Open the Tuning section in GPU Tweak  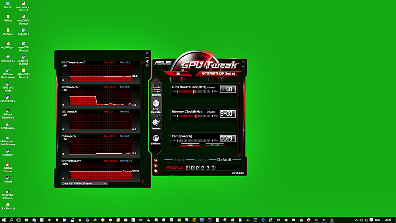pos(156,91)
